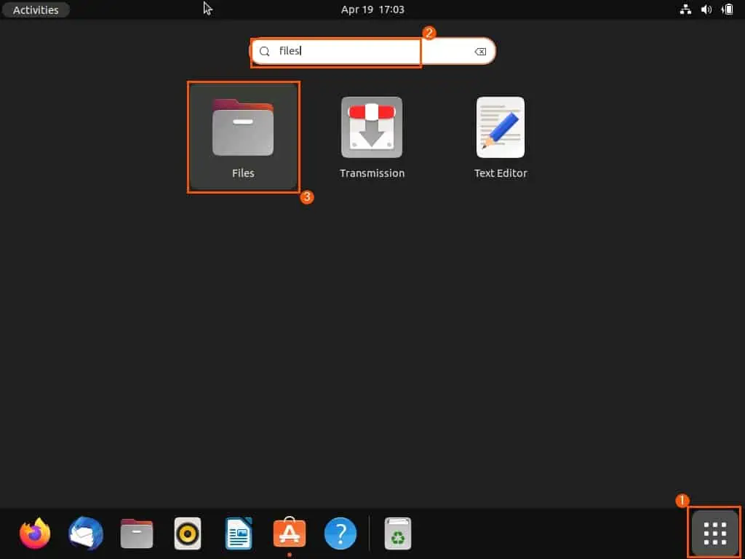Open Thunderbird Mail from the dock
The height and width of the screenshot is (559, 745).
point(86,534)
